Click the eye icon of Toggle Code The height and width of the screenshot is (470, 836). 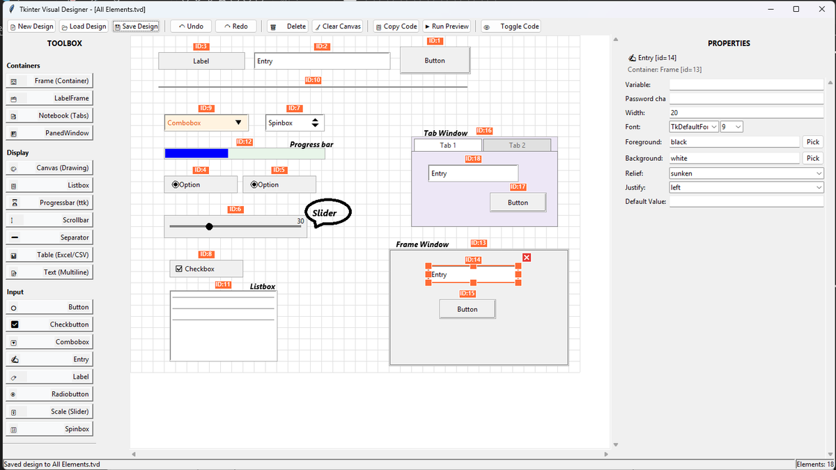487,27
